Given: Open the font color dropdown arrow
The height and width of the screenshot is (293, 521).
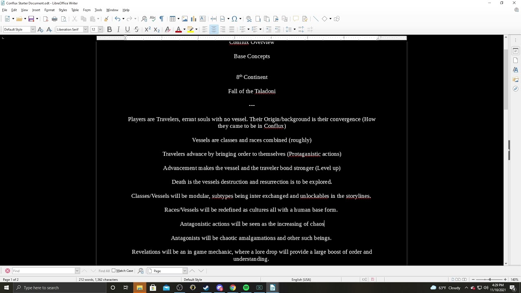Looking at the screenshot, I should [184, 29].
